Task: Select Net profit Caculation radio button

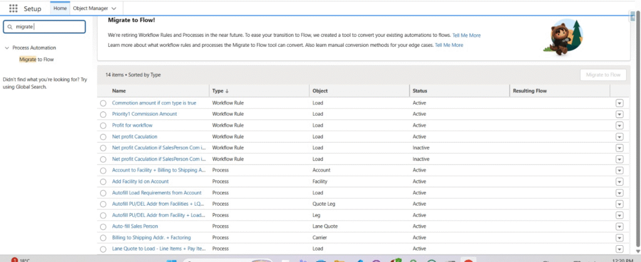Action: click(x=103, y=137)
